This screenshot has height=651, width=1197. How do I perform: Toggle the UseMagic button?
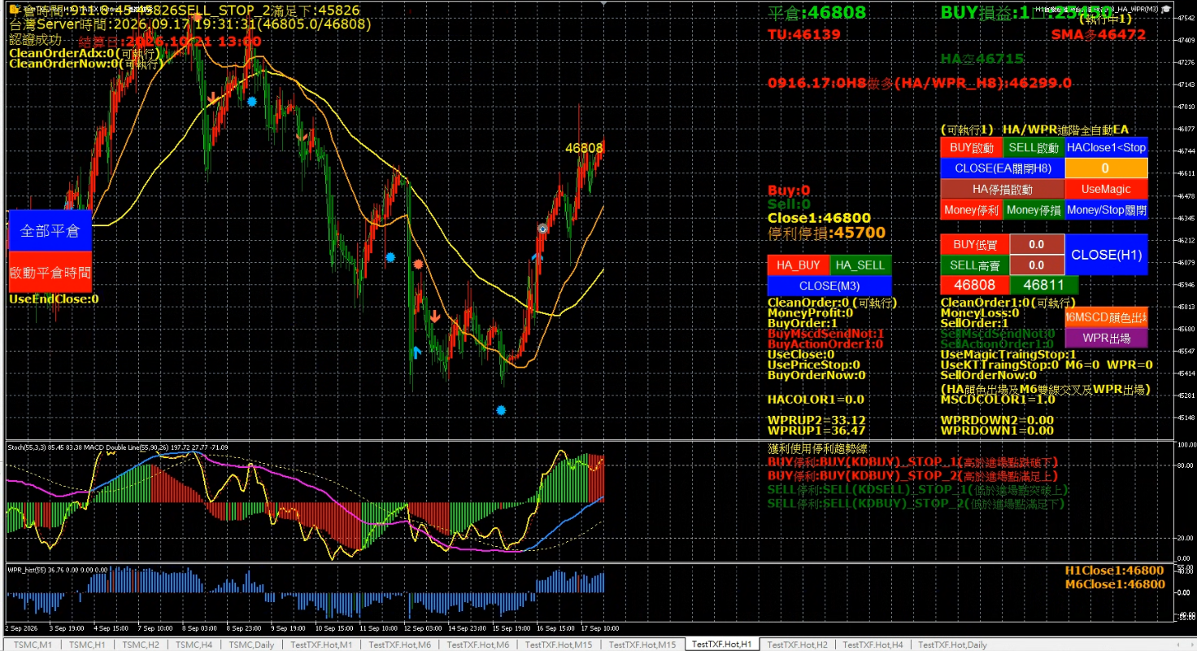[1106, 189]
